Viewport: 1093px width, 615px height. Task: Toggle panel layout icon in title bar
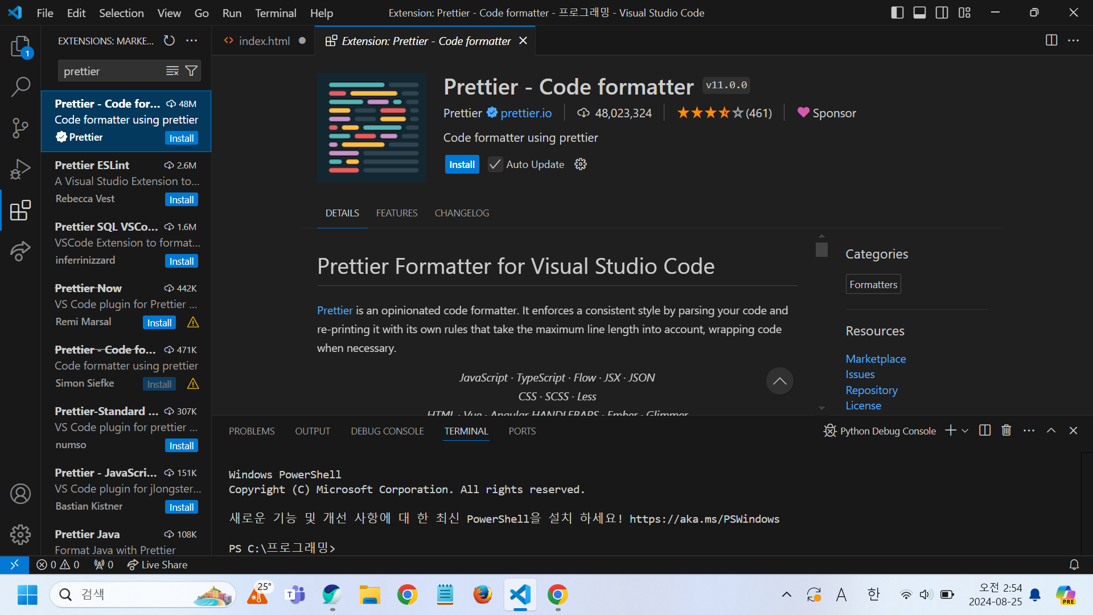point(919,13)
